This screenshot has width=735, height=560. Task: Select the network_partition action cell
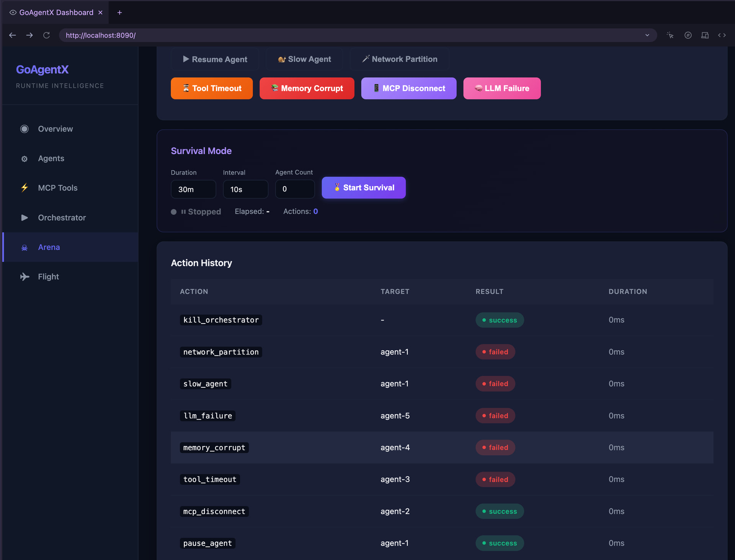point(221,352)
